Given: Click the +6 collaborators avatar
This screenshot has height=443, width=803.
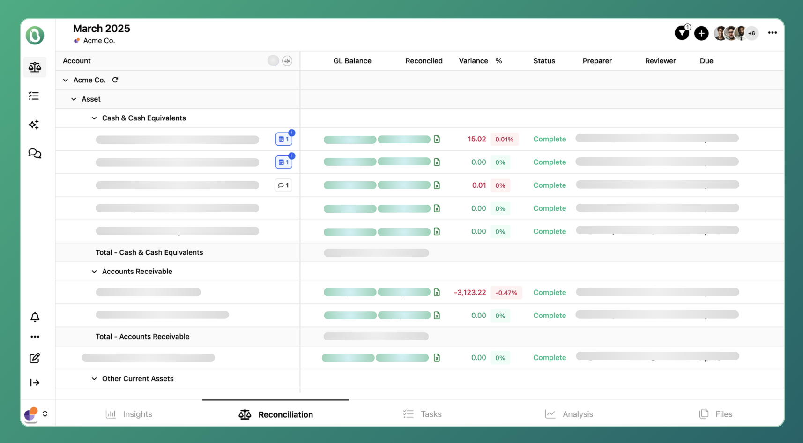Looking at the screenshot, I should [x=751, y=33].
